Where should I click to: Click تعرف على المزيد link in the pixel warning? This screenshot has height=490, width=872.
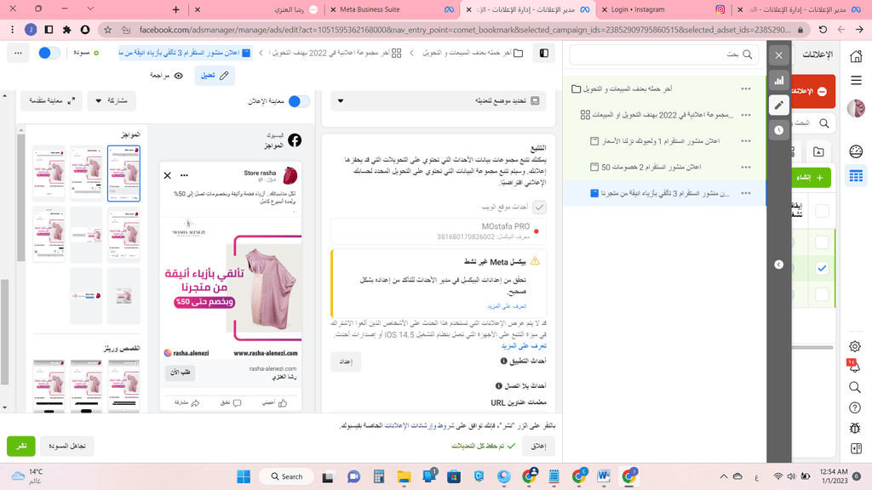point(506,306)
